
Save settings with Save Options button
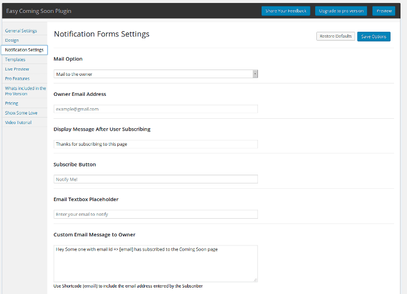pyautogui.click(x=374, y=36)
